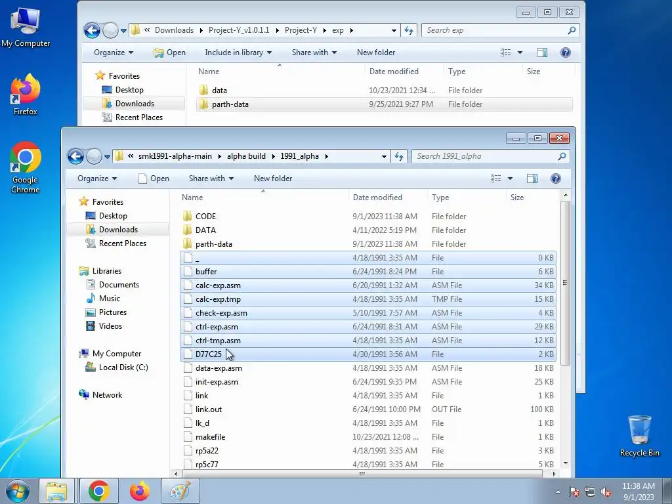Expand address history dropdown in 1991_alpha window
This screenshot has width=672, height=504.
coord(384,156)
